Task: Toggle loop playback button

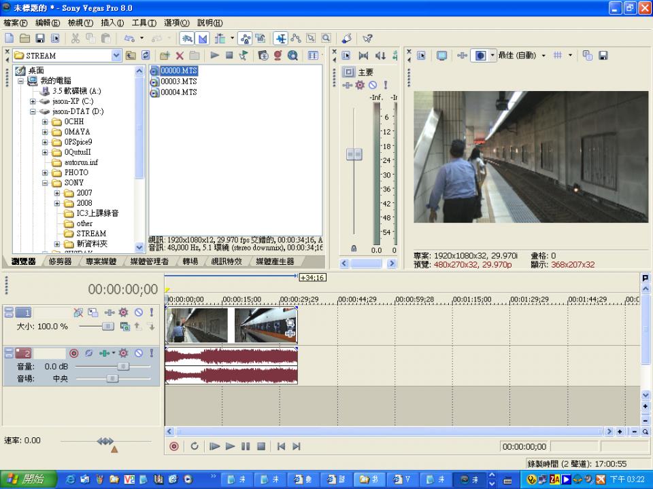Action: (195, 446)
